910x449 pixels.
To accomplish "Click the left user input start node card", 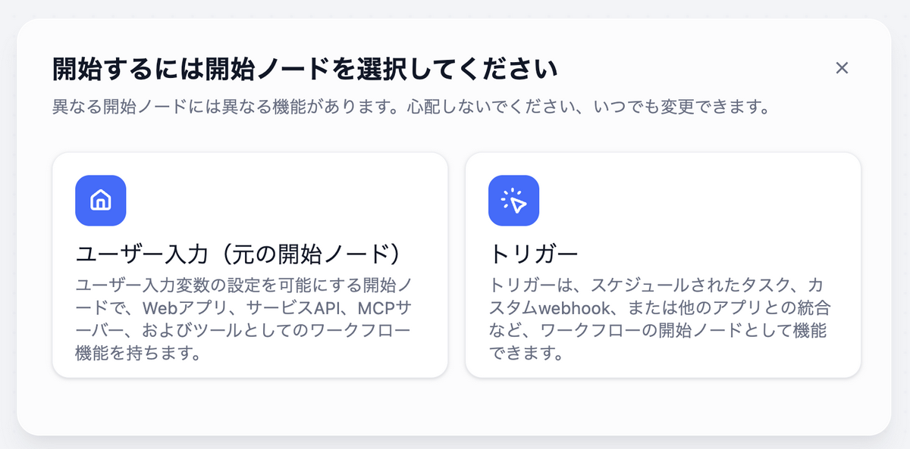I will coord(250,265).
